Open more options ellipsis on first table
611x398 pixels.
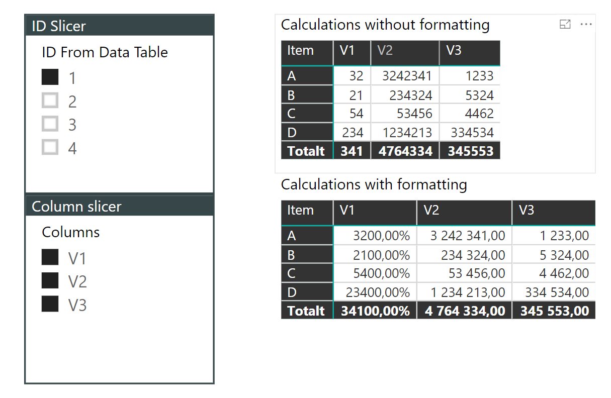pos(586,24)
